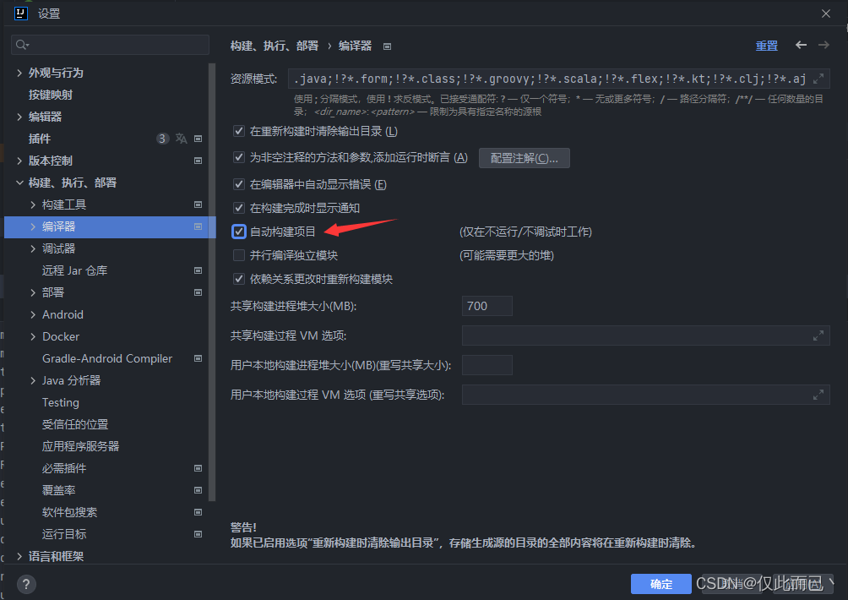Uncheck 在重新构建时清除输出目录

coord(239,132)
